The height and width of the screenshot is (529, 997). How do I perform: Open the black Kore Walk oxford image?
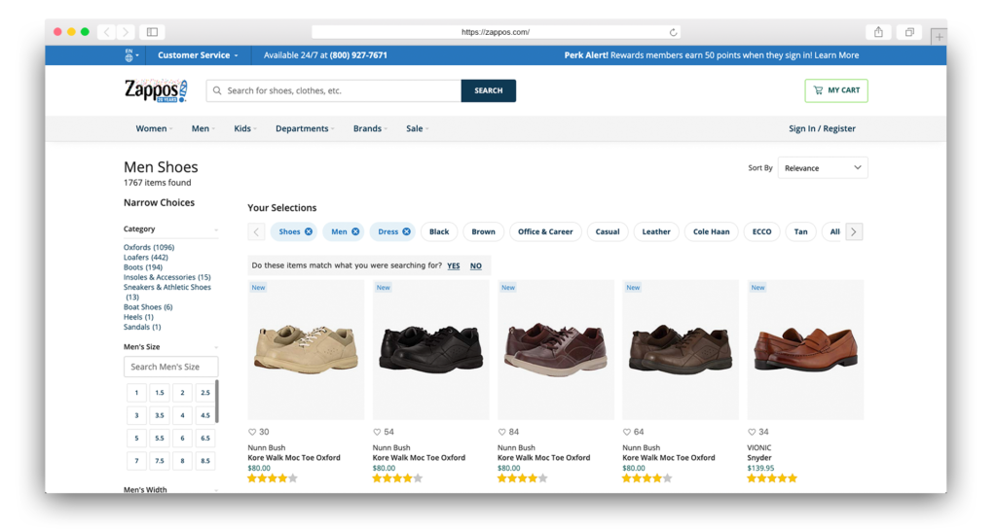(x=431, y=350)
